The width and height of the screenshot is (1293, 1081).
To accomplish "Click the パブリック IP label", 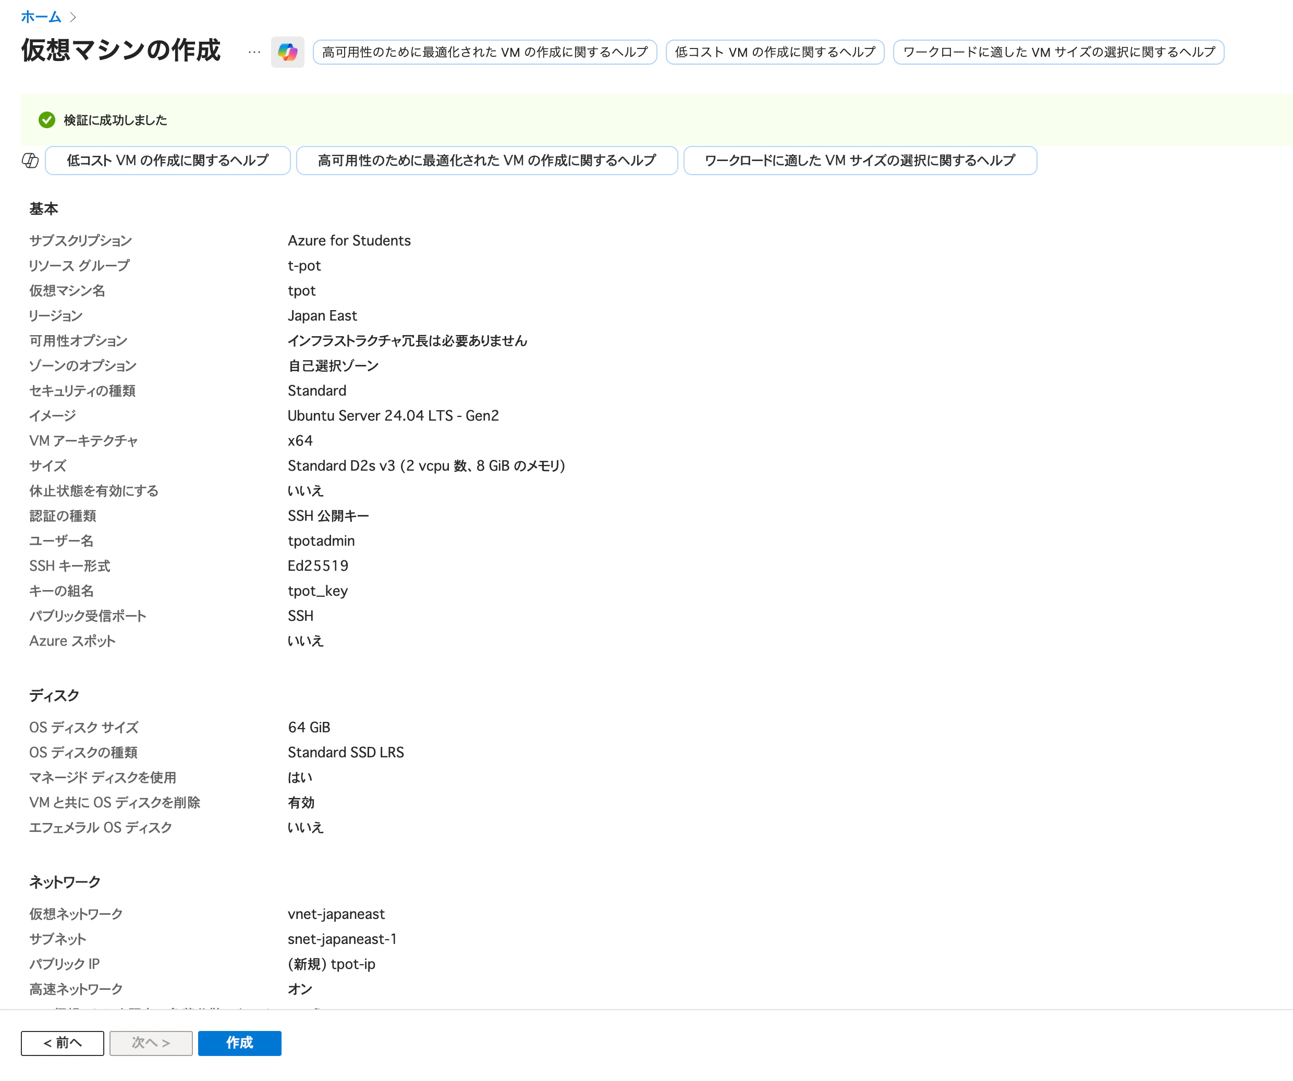I will (x=65, y=964).
